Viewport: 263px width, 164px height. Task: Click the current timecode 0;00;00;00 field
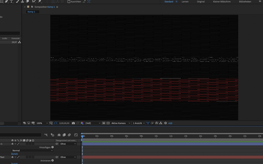(64, 123)
